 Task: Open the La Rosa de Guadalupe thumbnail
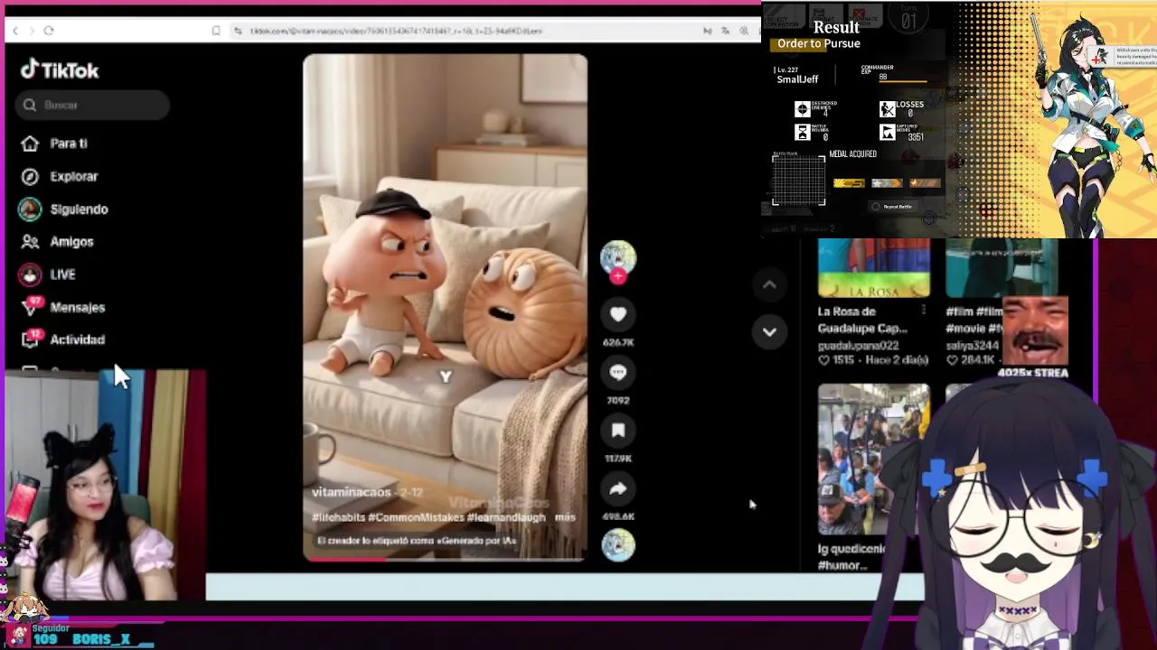(x=873, y=268)
